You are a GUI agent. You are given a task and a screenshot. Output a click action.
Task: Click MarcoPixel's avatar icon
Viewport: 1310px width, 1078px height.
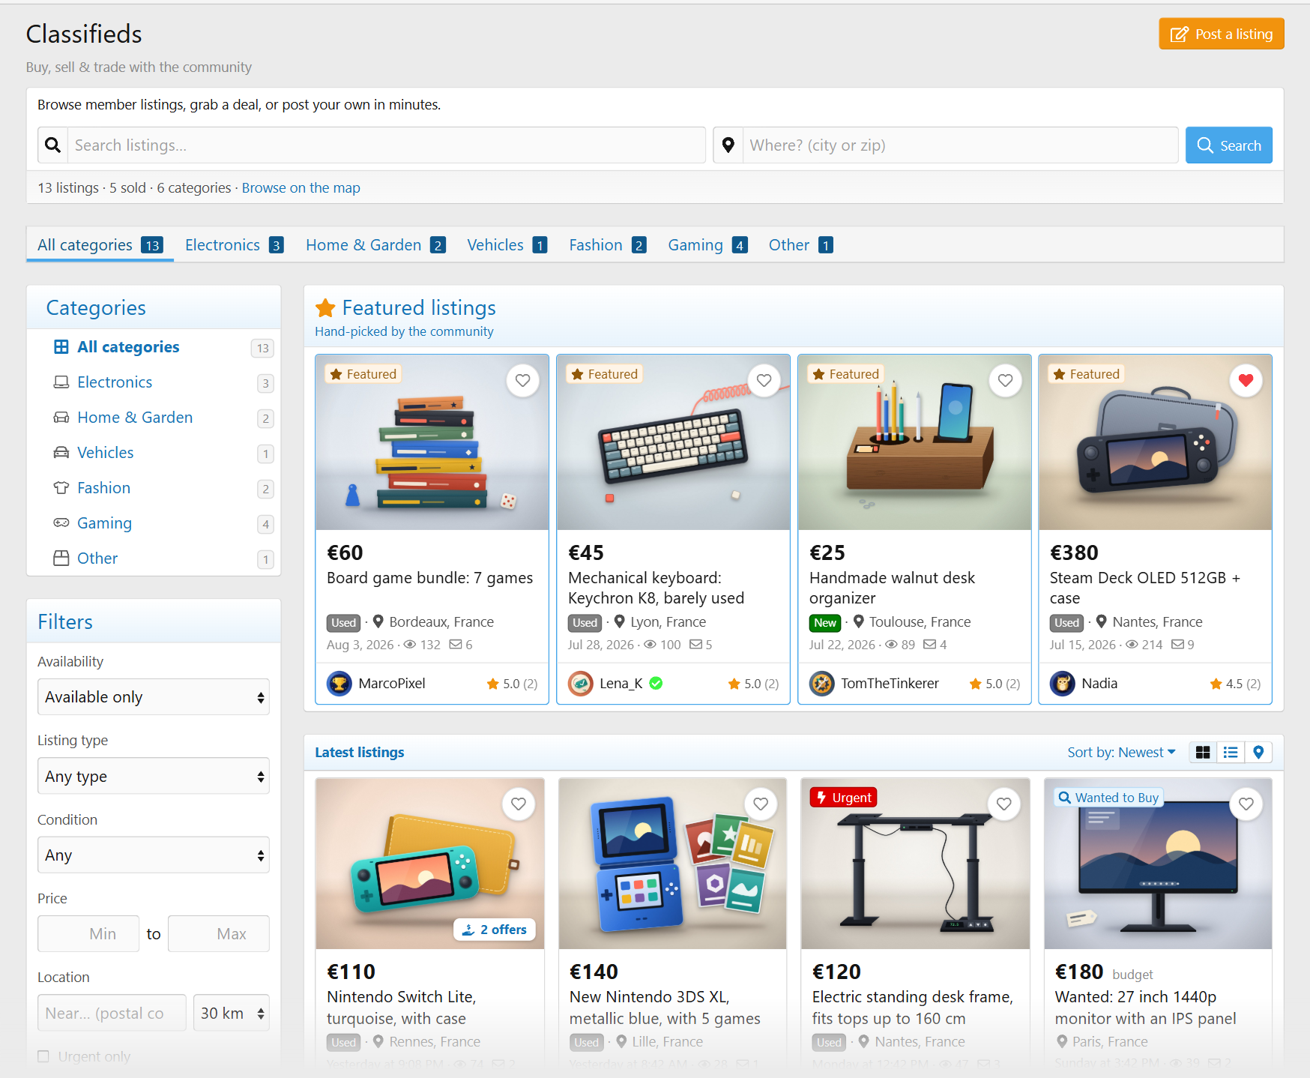tap(339, 684)
